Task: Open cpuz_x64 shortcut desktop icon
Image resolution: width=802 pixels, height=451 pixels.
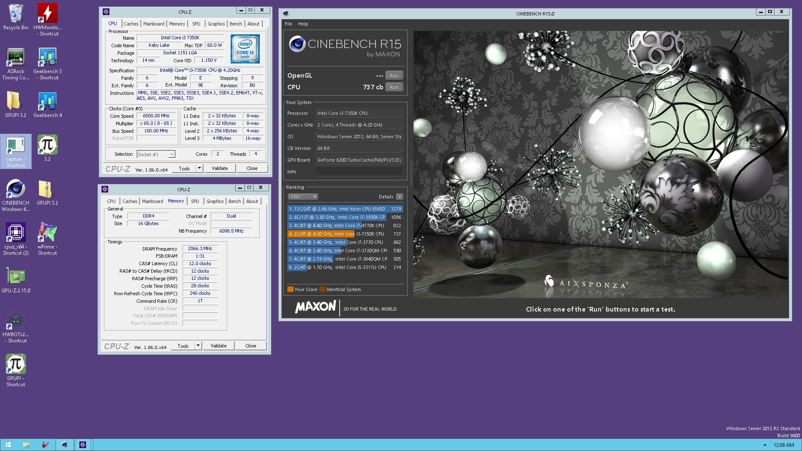Action: pyautogui.click(x=15, y=239)
